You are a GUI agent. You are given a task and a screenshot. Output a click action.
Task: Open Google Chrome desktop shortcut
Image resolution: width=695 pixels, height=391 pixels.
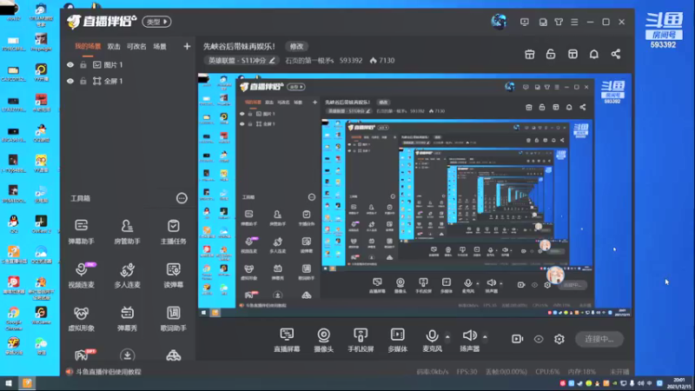click(14, 317)
